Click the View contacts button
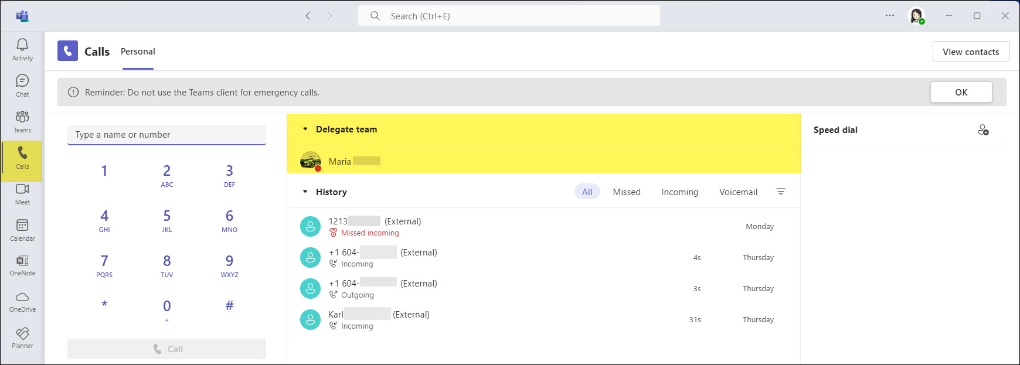The width and height of the screenshot is (1020, 365). (970, 52)
